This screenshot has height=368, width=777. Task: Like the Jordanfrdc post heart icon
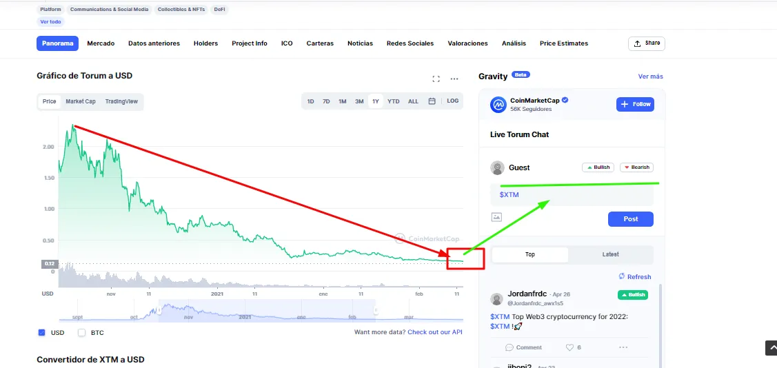coord(570,348)
